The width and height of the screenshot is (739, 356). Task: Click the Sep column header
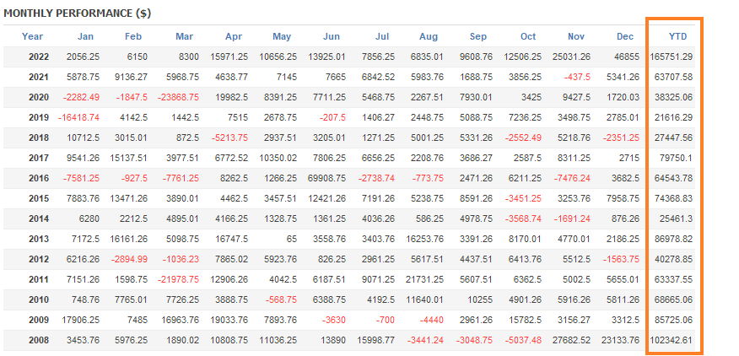[x=478, y=36]
